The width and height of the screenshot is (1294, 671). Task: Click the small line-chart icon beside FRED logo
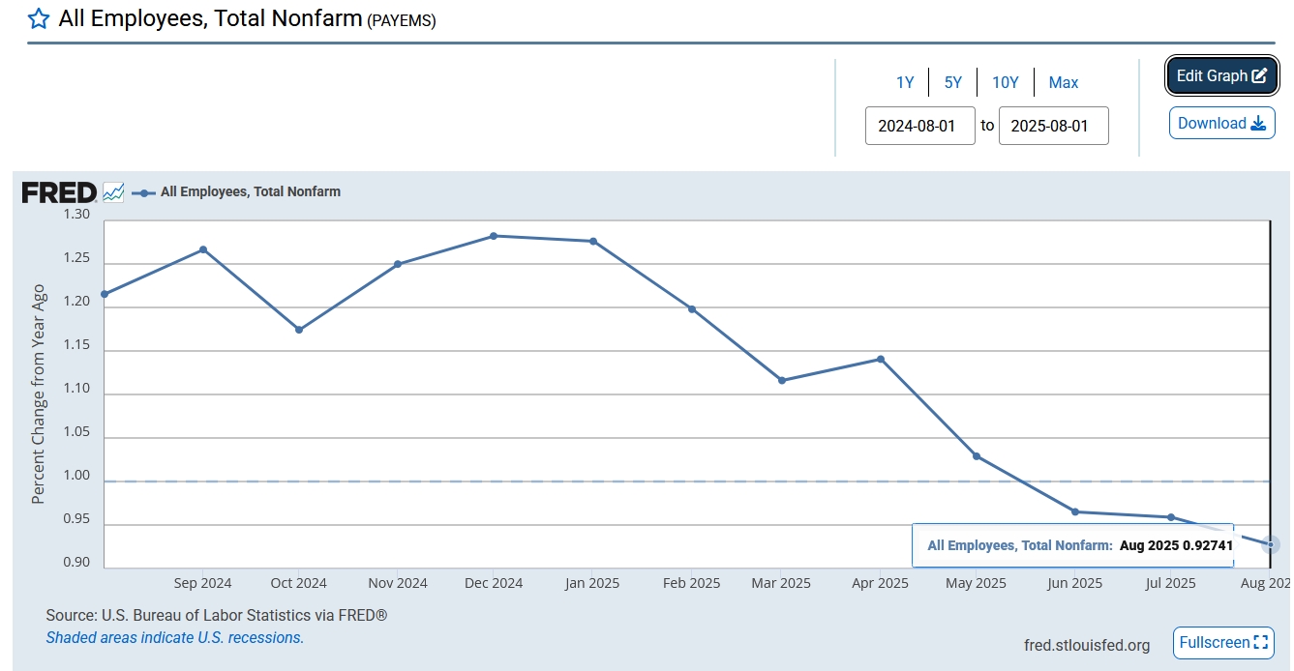tap(113, 192)
